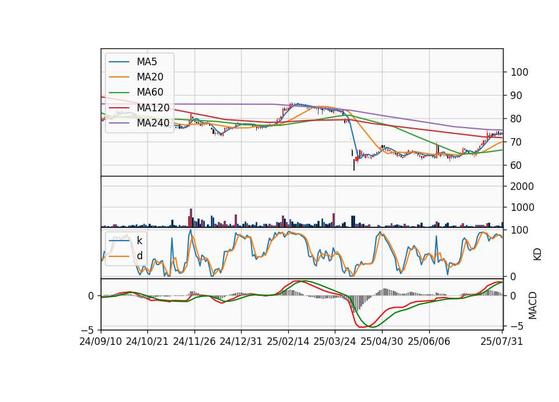The width and height of the screenshot is (559, 402).
Task: Click the 24/11/26 date axis label
Action: click(x=194, y=341)
